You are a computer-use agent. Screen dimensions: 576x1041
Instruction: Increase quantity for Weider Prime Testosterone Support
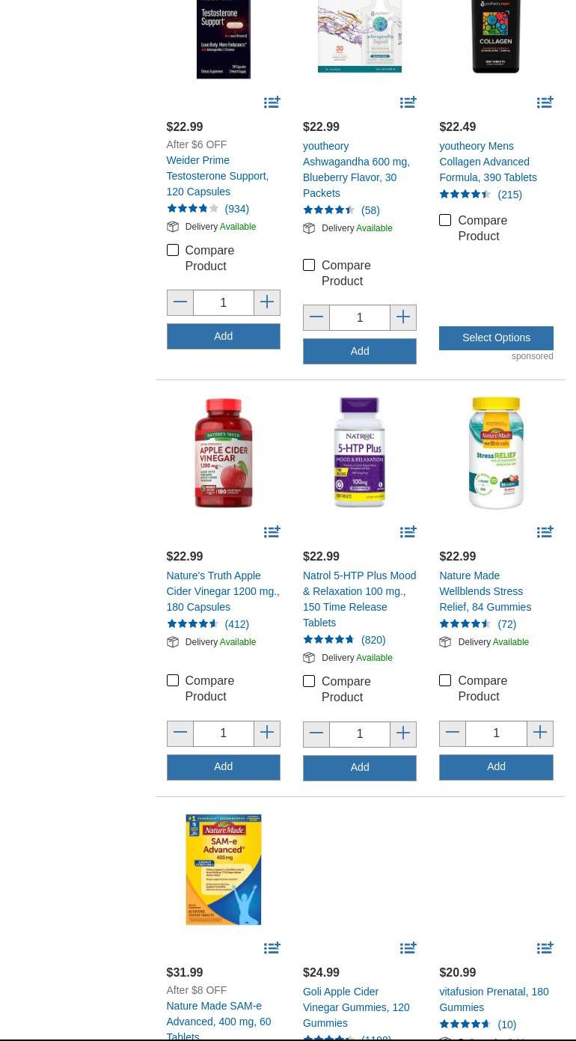267,302
